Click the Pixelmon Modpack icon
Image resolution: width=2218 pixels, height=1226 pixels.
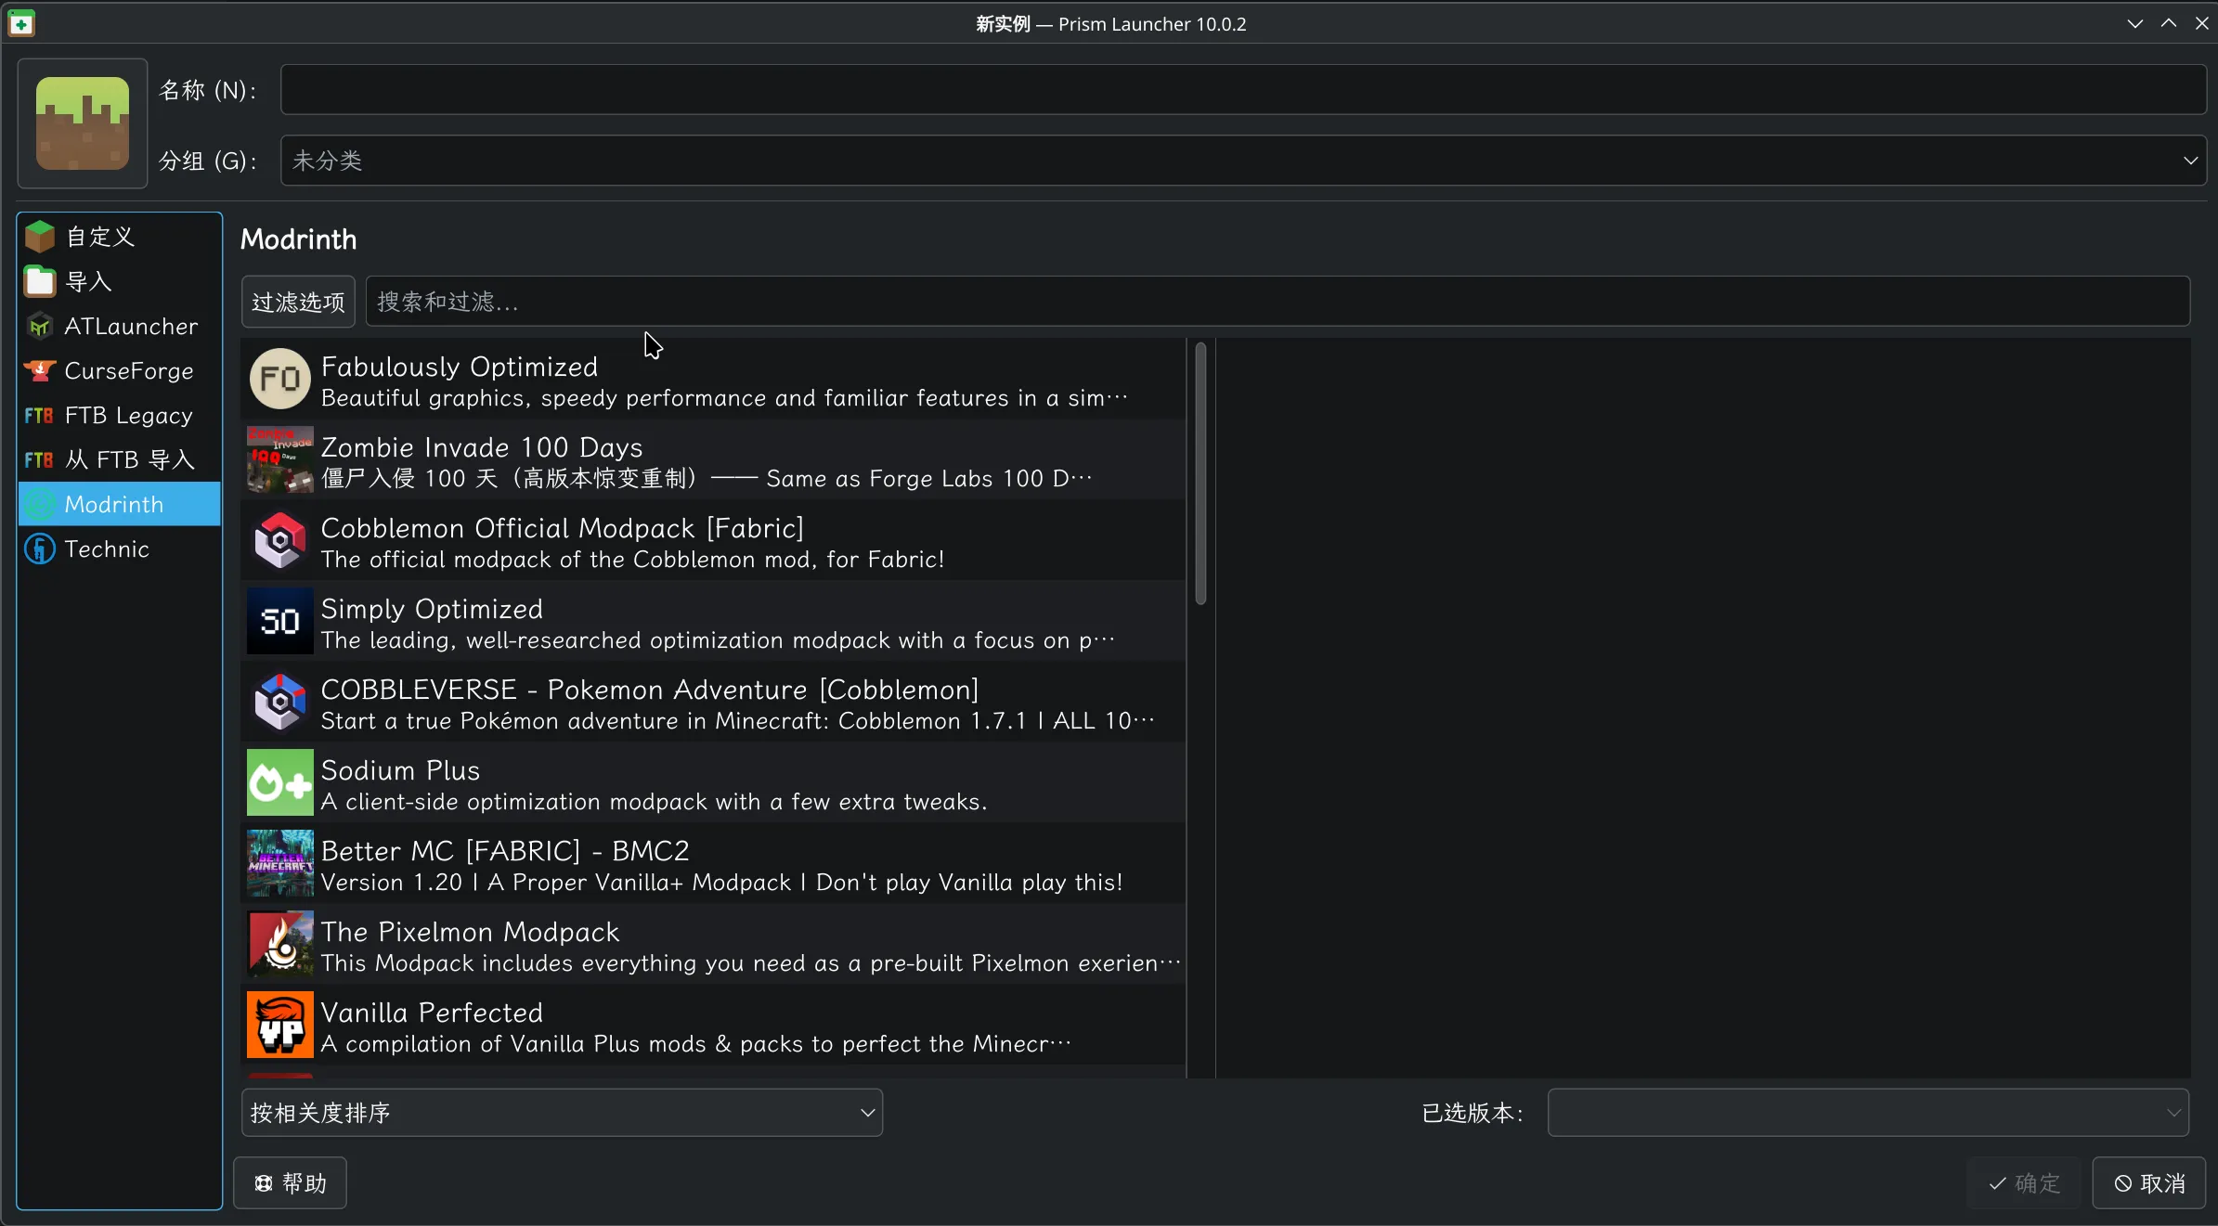[279, 944]
